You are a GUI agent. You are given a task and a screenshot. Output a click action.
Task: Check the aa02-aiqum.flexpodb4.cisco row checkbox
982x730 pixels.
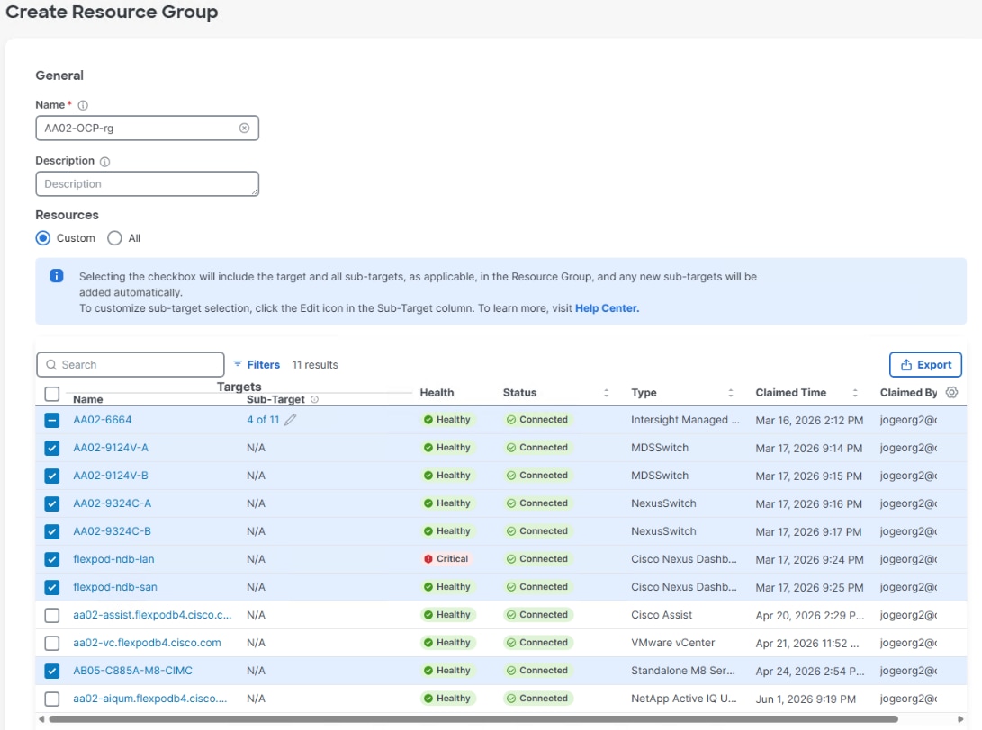(52, 699)
